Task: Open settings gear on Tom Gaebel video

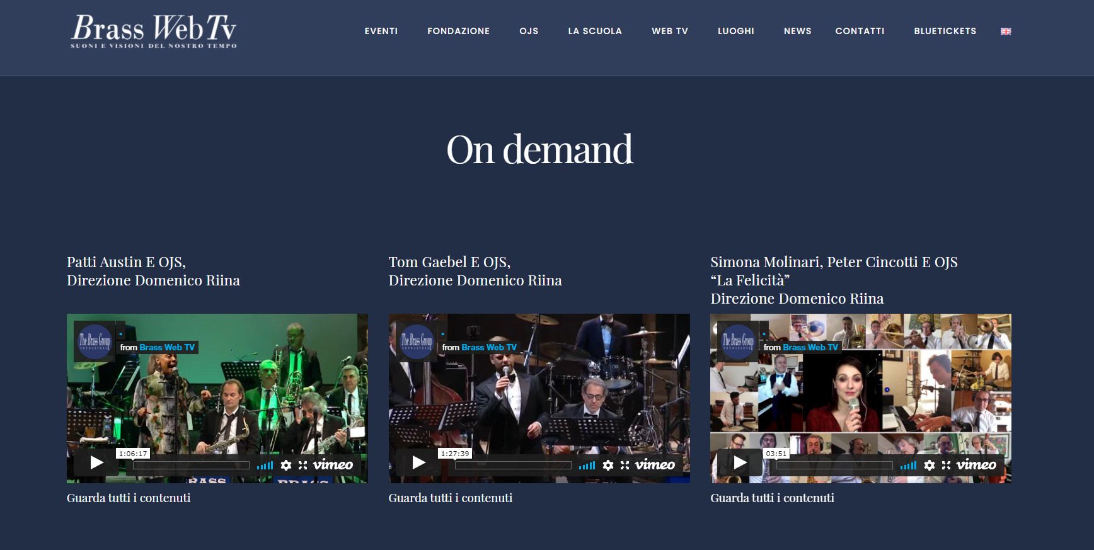Action: click(x=608, y=465)
